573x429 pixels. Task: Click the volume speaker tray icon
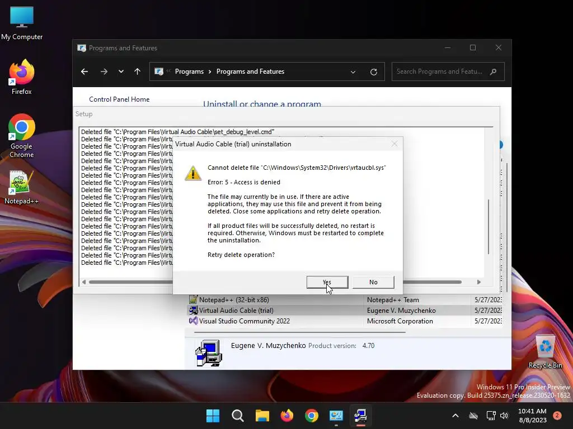point(504,416)
